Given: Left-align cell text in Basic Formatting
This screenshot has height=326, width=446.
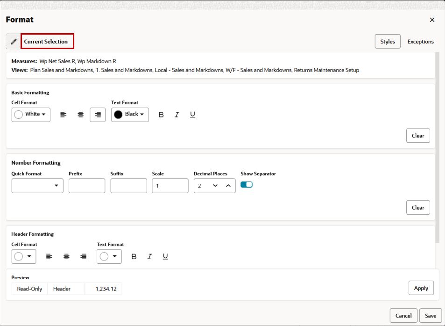Looking at the screenshot, I should point(64,114).
